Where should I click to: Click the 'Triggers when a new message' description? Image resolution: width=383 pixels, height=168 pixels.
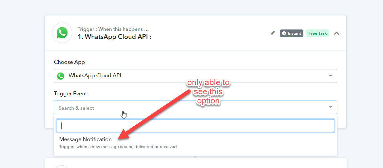click(119, 147)
